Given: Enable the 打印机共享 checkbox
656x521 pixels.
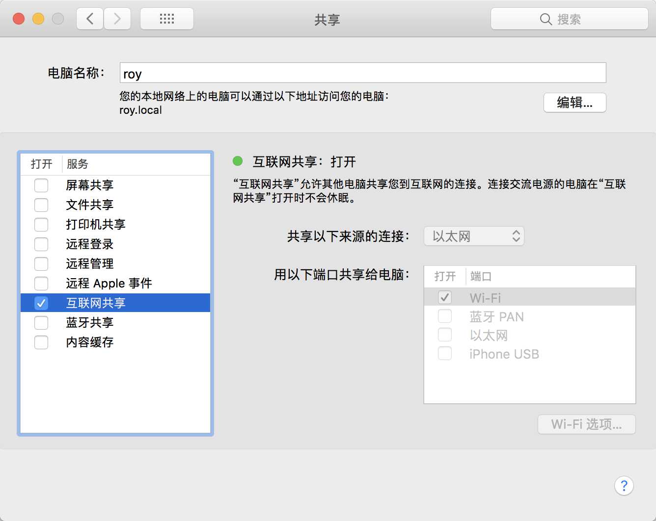Looking at the screenshot, I should [x=41, y=225].
